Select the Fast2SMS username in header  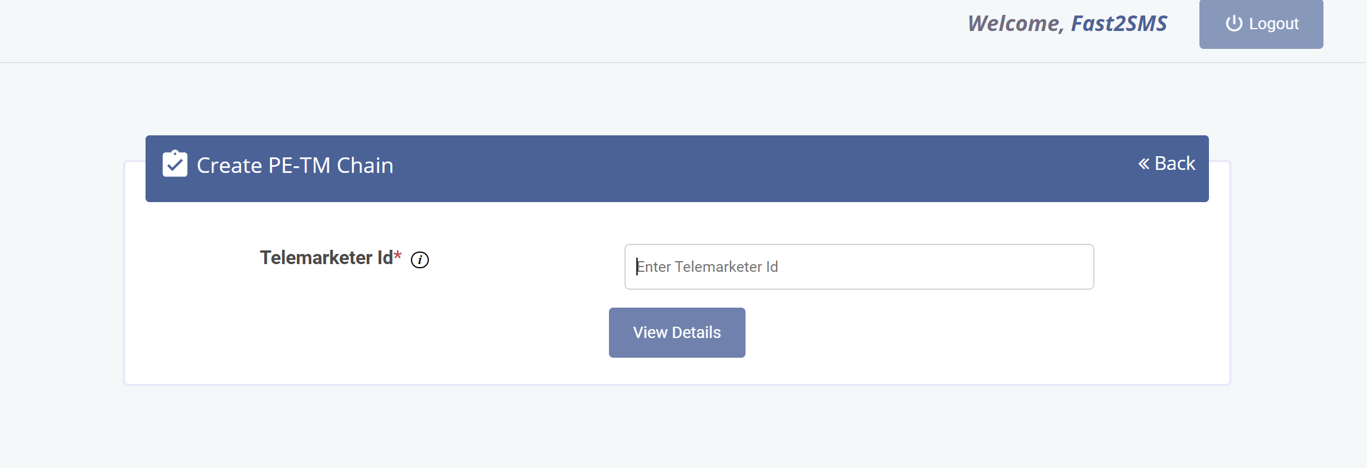tap(1119, 23)
